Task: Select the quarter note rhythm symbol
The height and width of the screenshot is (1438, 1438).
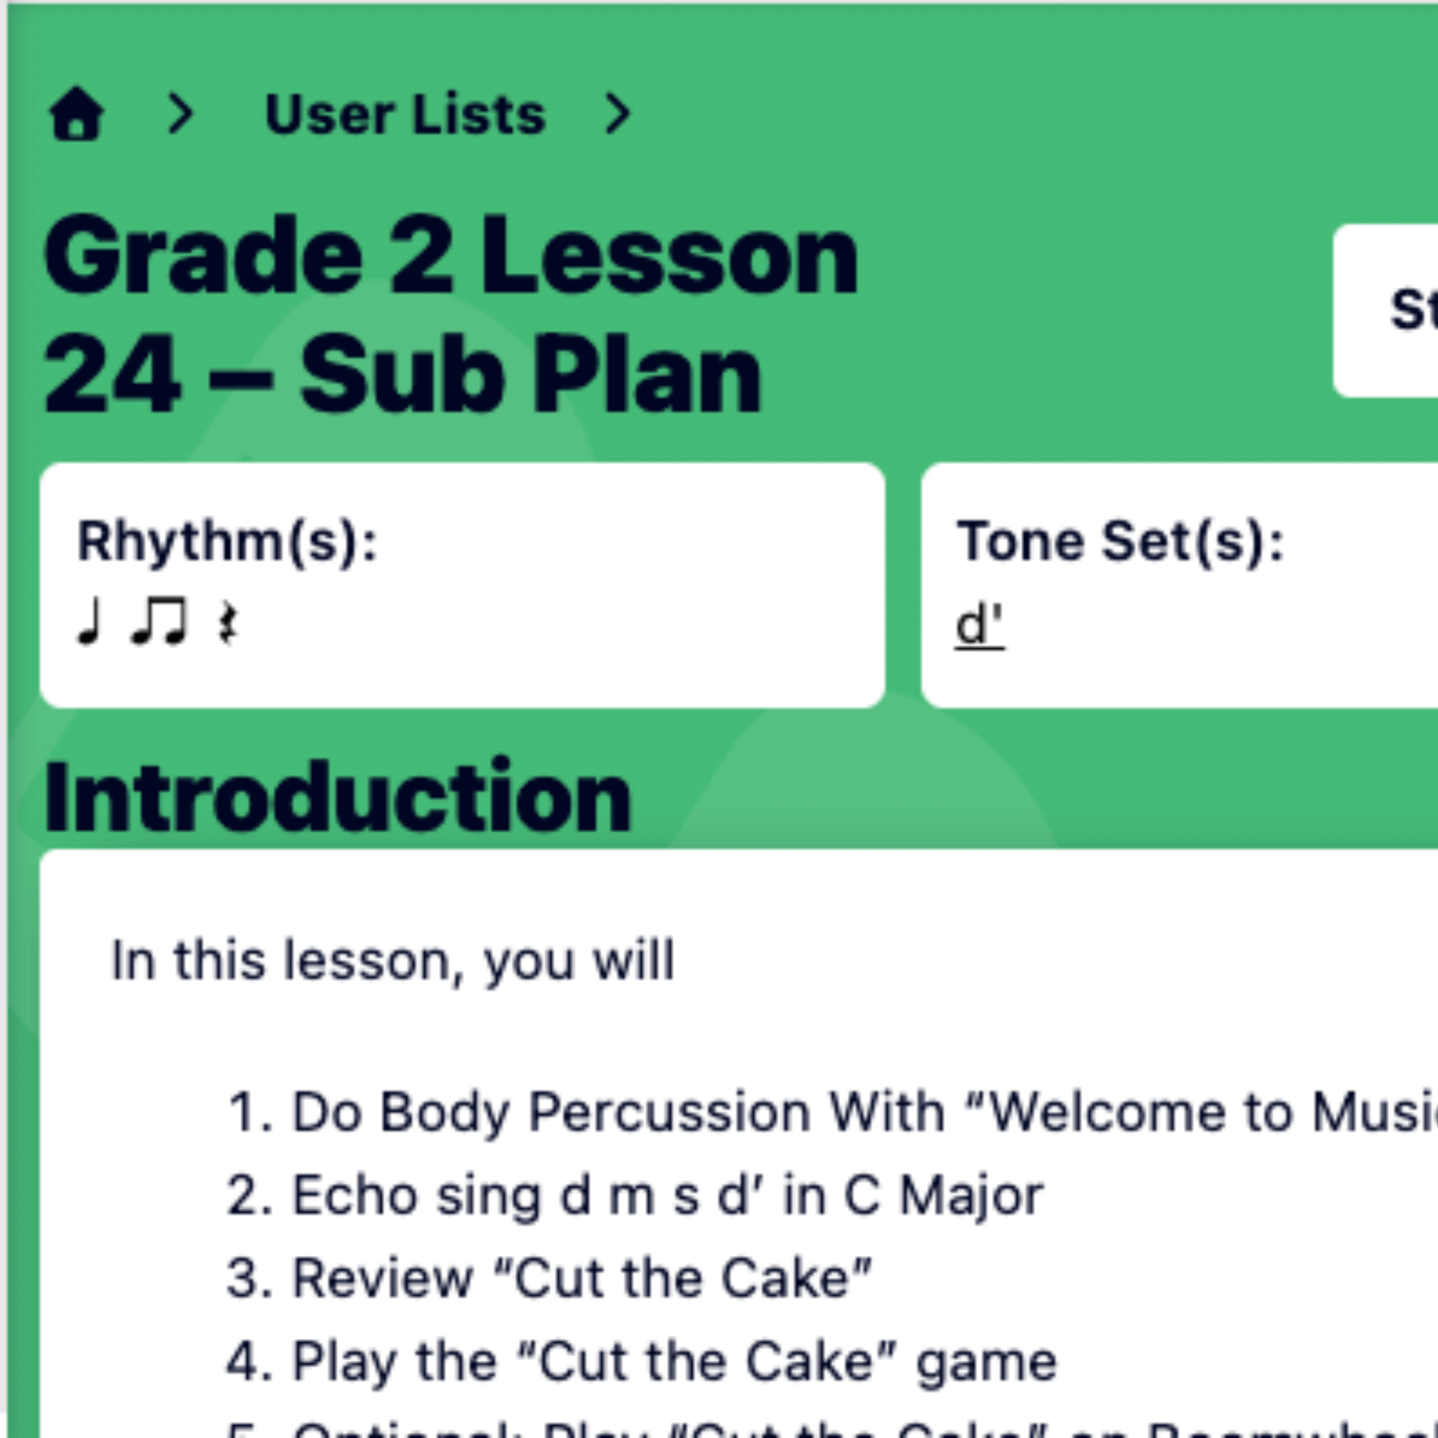Action: point(89,622)
